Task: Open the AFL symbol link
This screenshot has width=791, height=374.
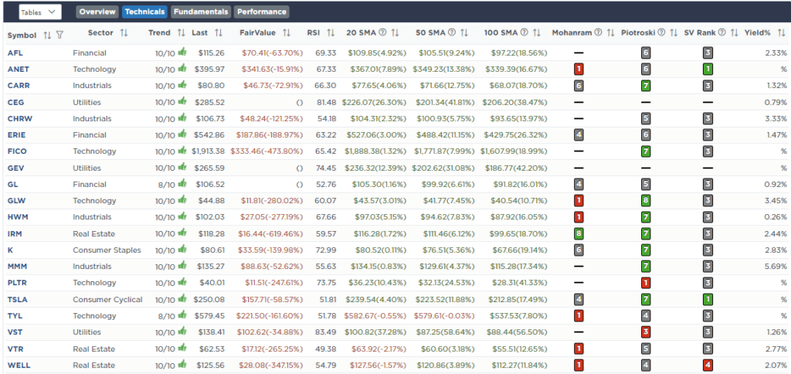Action: click(14, 53)
